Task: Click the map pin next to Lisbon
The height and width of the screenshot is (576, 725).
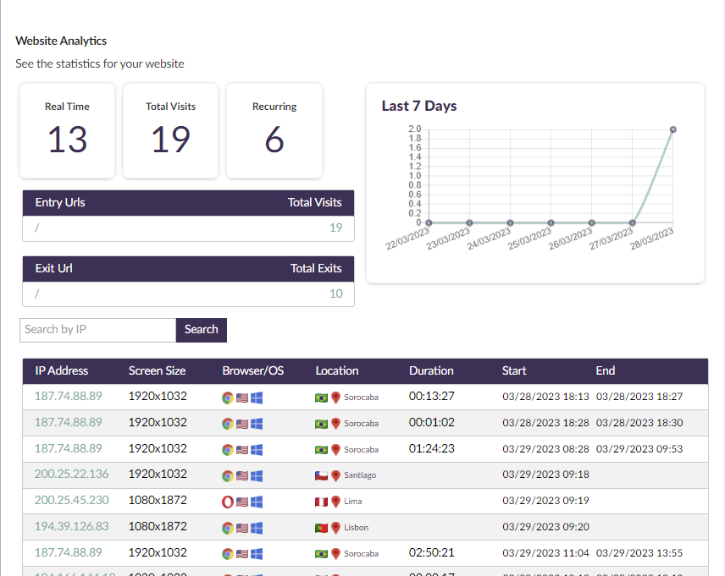Action: 335,528
